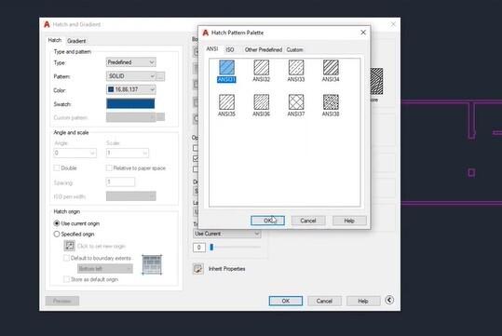Cancel the Hatch Pattern Palette dialog

pos(308,221)
